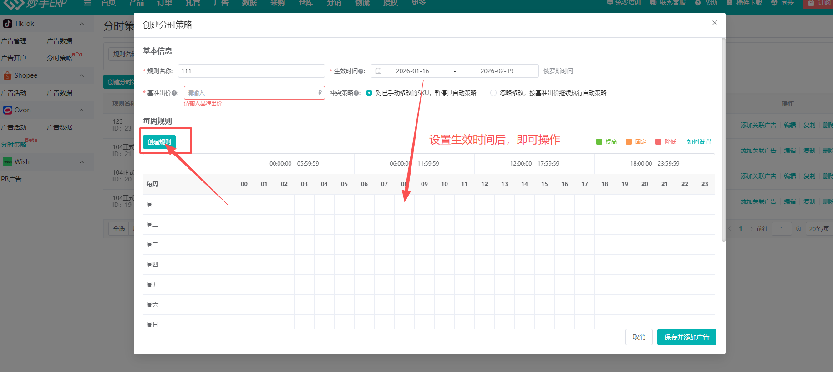
Task: Open Ozon 分时策略 Beta menu item
Action: point(14,145)
